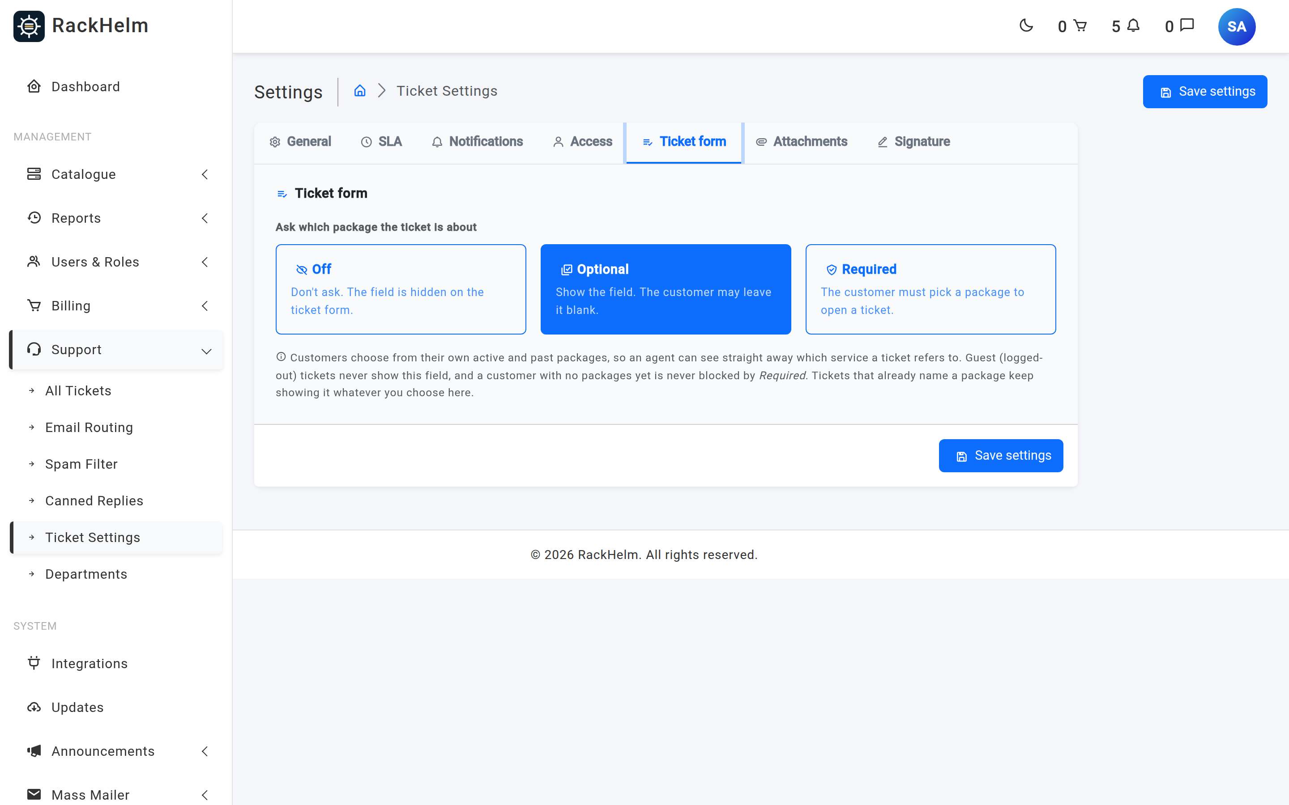The width and height of the screenshot is (1289, 805).
Task: Open Departments in sidebar
Action: (x=86, y=574)
